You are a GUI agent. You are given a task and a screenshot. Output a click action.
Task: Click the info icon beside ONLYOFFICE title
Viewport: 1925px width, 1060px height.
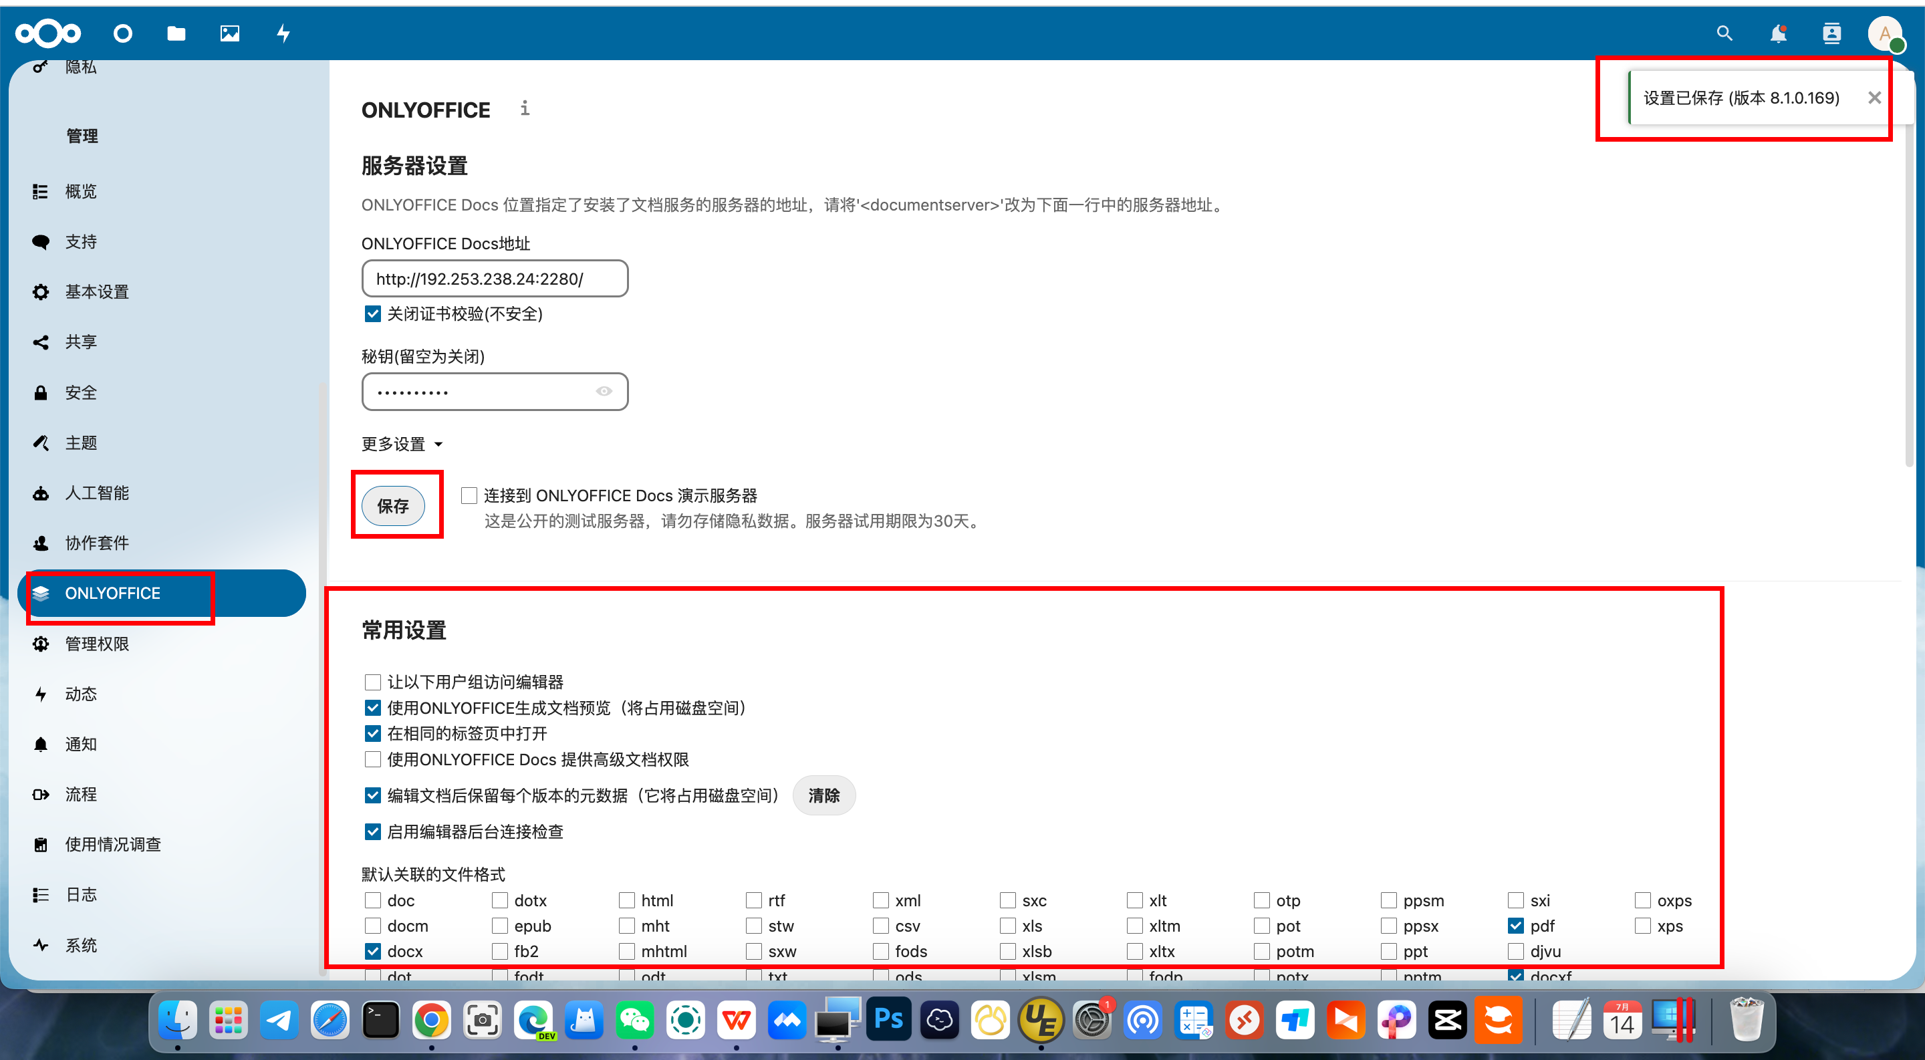click(x=525, y=108)
